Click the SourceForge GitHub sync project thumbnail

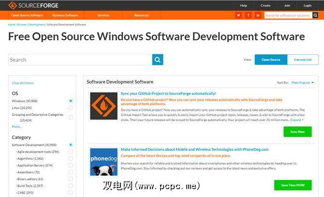coord(104,106)
